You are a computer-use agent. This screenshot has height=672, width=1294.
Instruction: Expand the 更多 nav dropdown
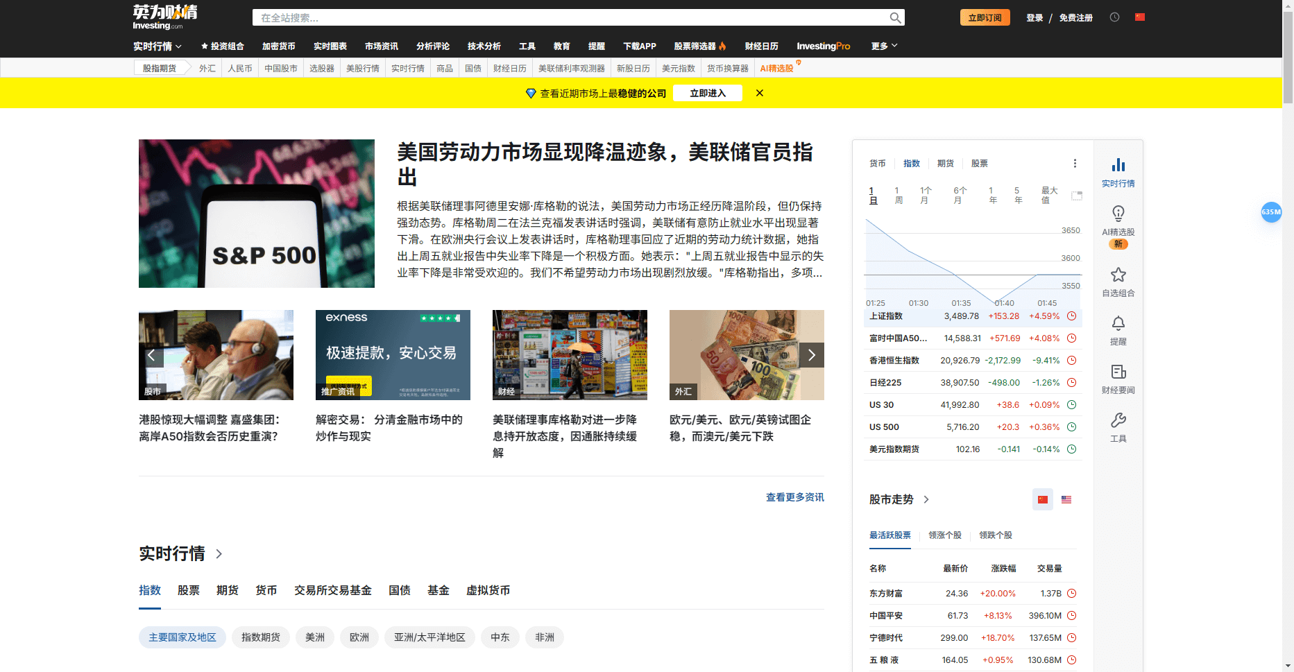pyautogui.click(x=884, y=46)
